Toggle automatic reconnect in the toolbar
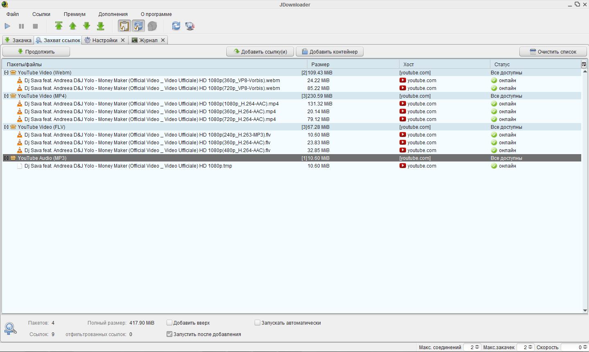 click(x=138, y=26)
